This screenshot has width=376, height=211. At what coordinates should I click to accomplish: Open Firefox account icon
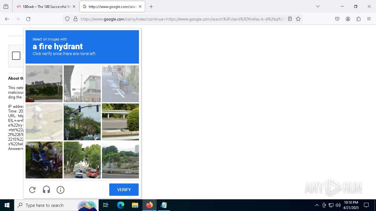(x=348, y=19)
